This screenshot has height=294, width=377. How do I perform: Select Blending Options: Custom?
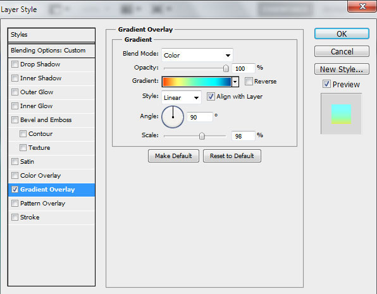tap(51, 51)
